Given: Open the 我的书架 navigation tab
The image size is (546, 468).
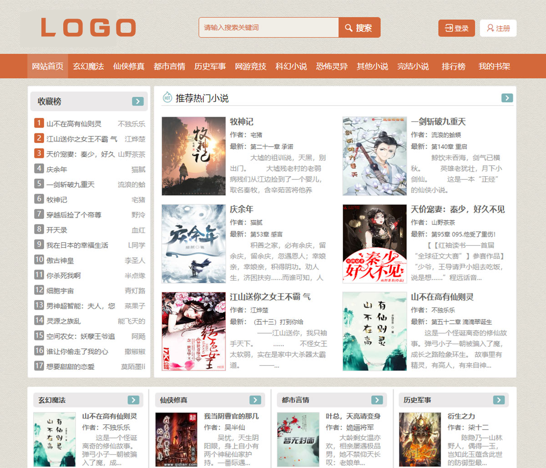Looking at the screenshot, I should [495, 66].
